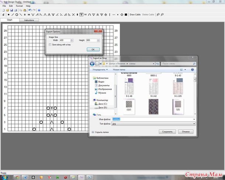Click the Open file folder icon
225x180 pixels.
pos(7,10)
